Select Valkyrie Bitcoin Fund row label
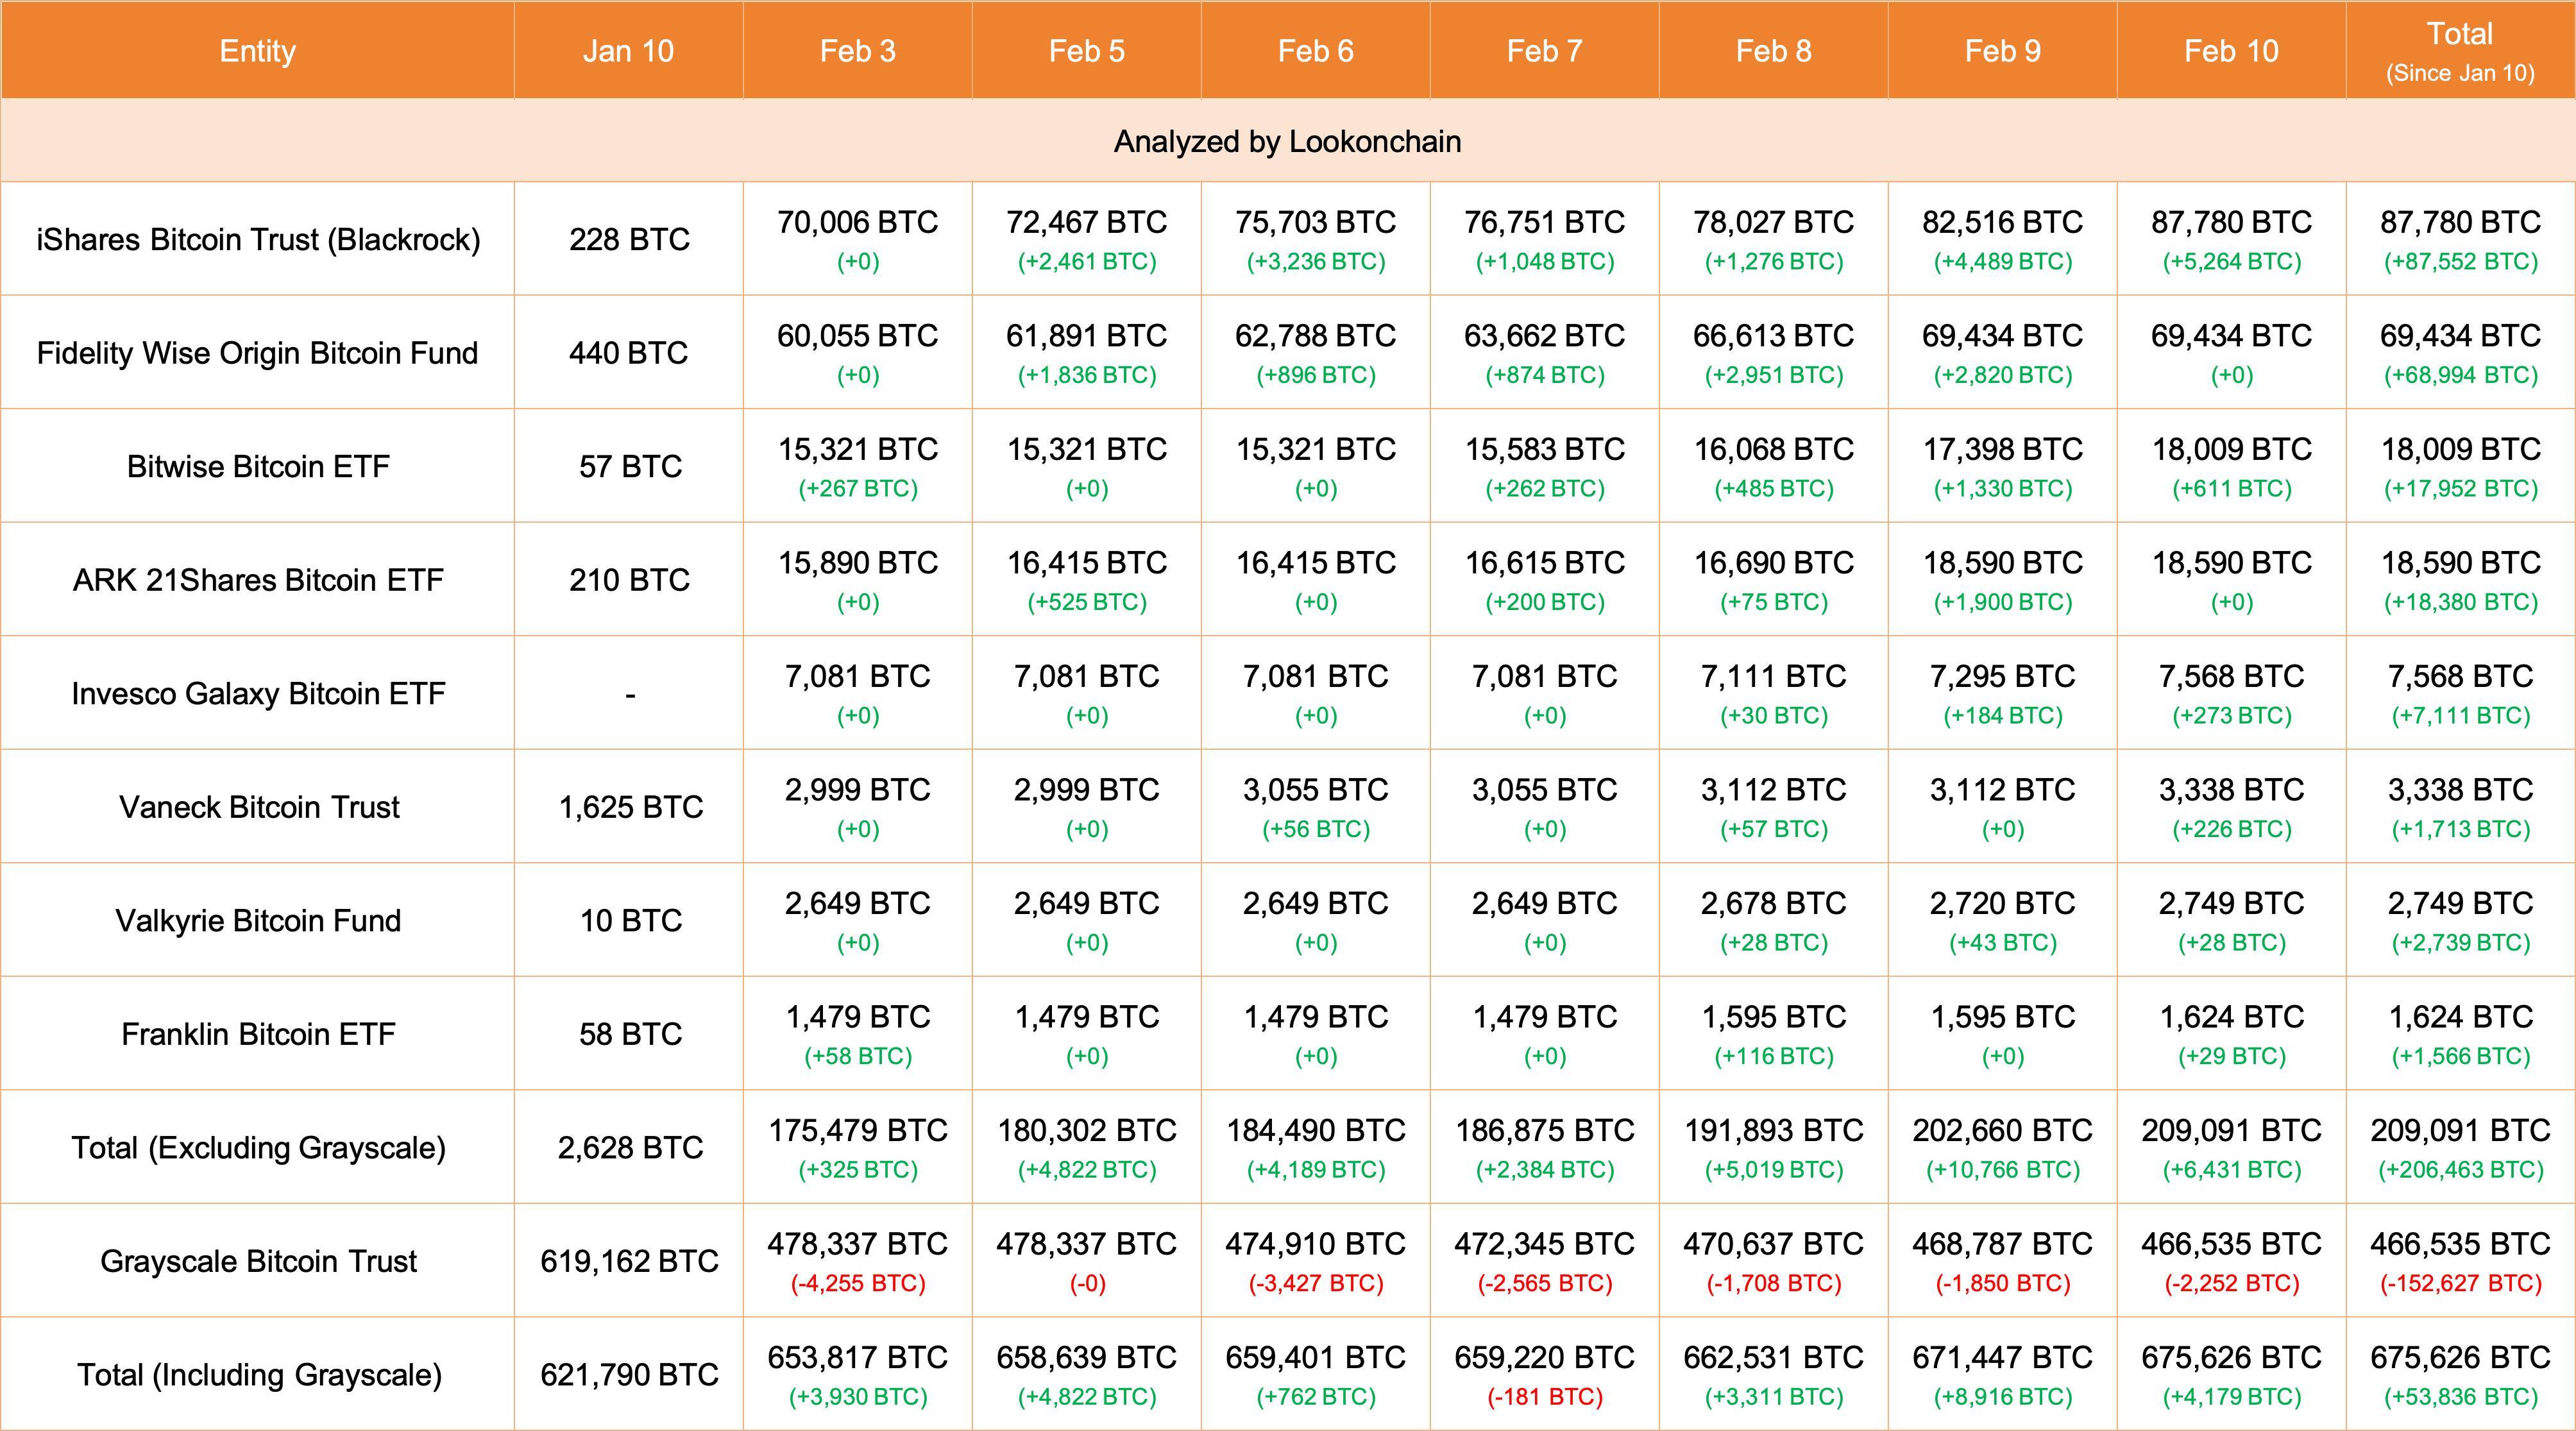This screenshot has height=1431, width=2576. pos(258,921)
